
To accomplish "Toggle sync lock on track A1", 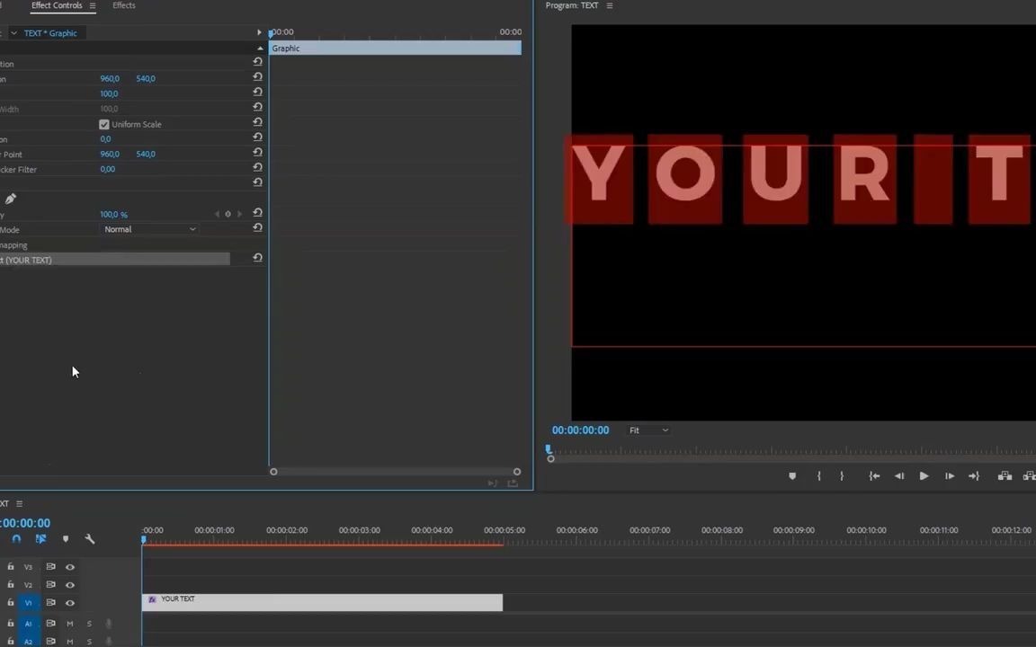I will click(51, 623).
